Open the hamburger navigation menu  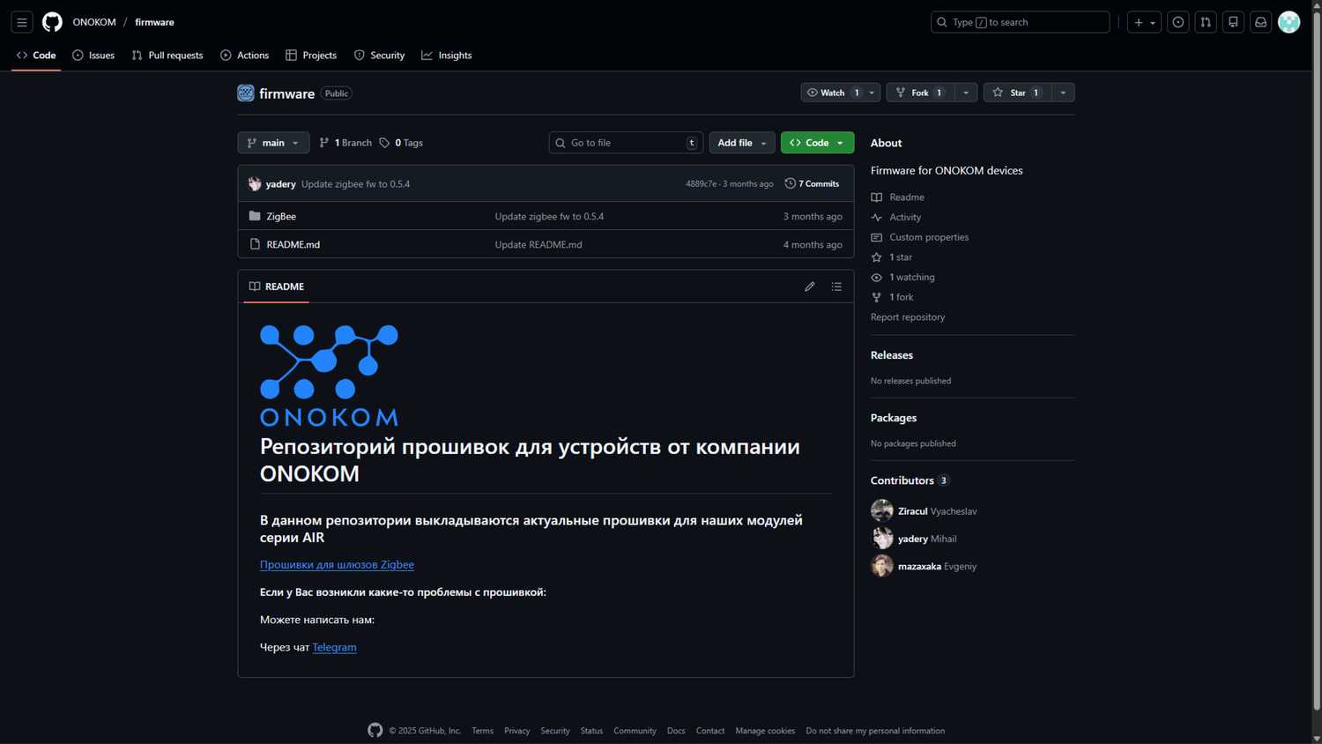point(22,22)
